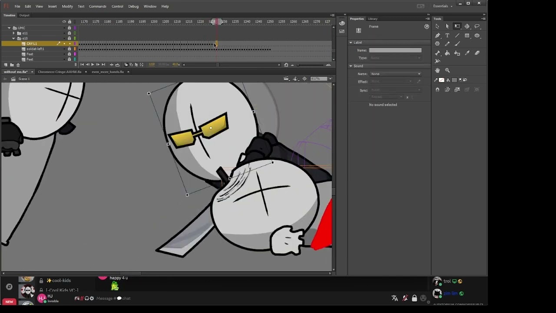Screen dimensions: 556x313
Task: Select the PolyStar tool
Action: point(437,43)
